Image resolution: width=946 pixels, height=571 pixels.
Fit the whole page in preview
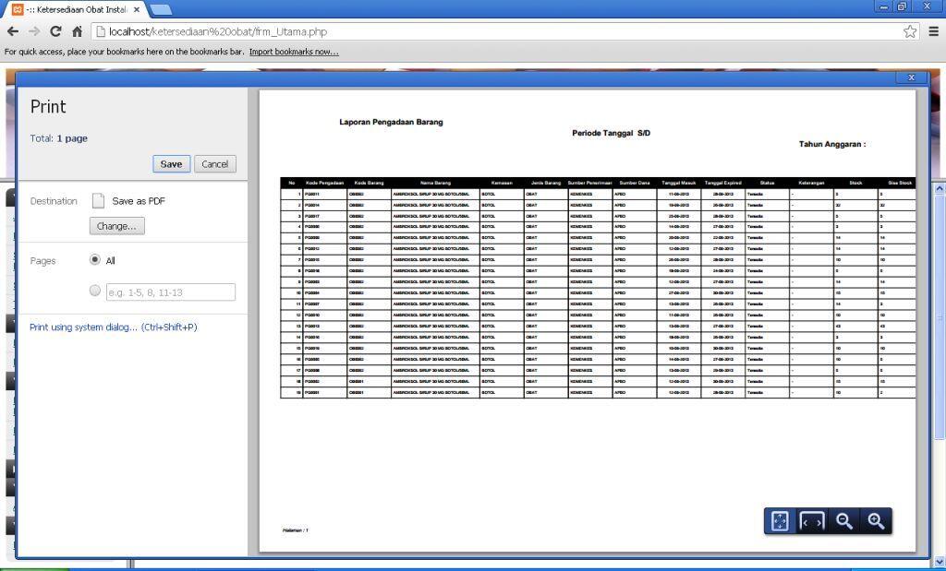click(780, 520)
